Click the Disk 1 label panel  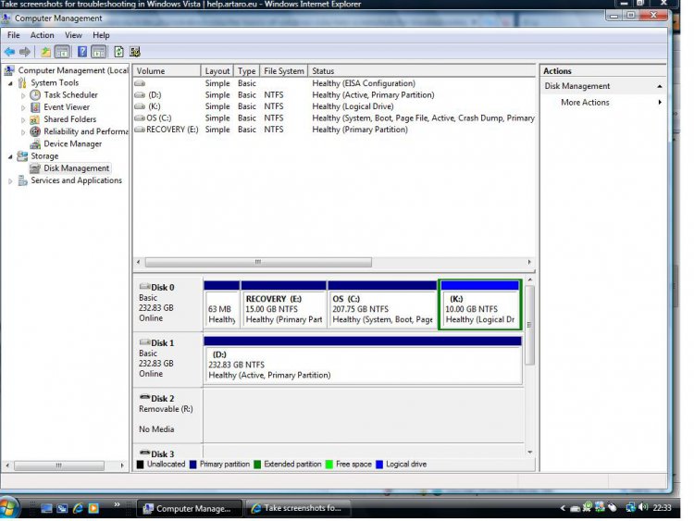pyautogui.click(x=168, y=359)
